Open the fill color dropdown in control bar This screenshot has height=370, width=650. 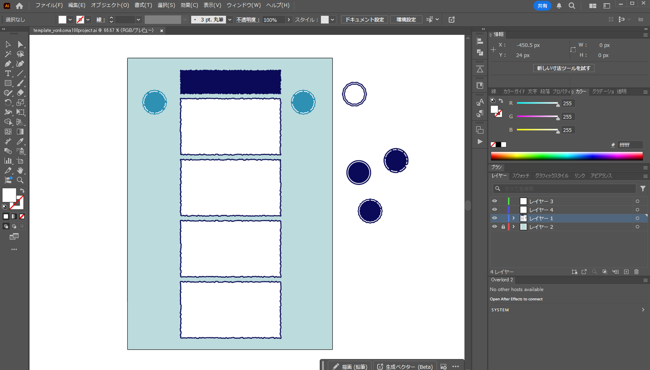(x=70, y=20)
